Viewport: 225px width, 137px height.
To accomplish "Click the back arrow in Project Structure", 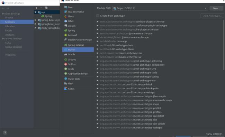I will (x=3, y=8).
